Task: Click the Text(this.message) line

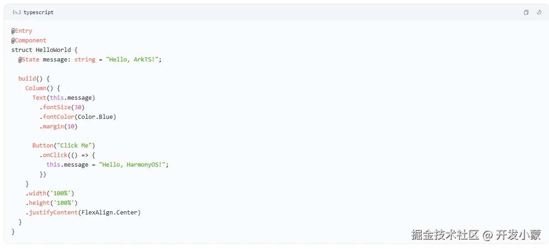Action: coord(64,97)
